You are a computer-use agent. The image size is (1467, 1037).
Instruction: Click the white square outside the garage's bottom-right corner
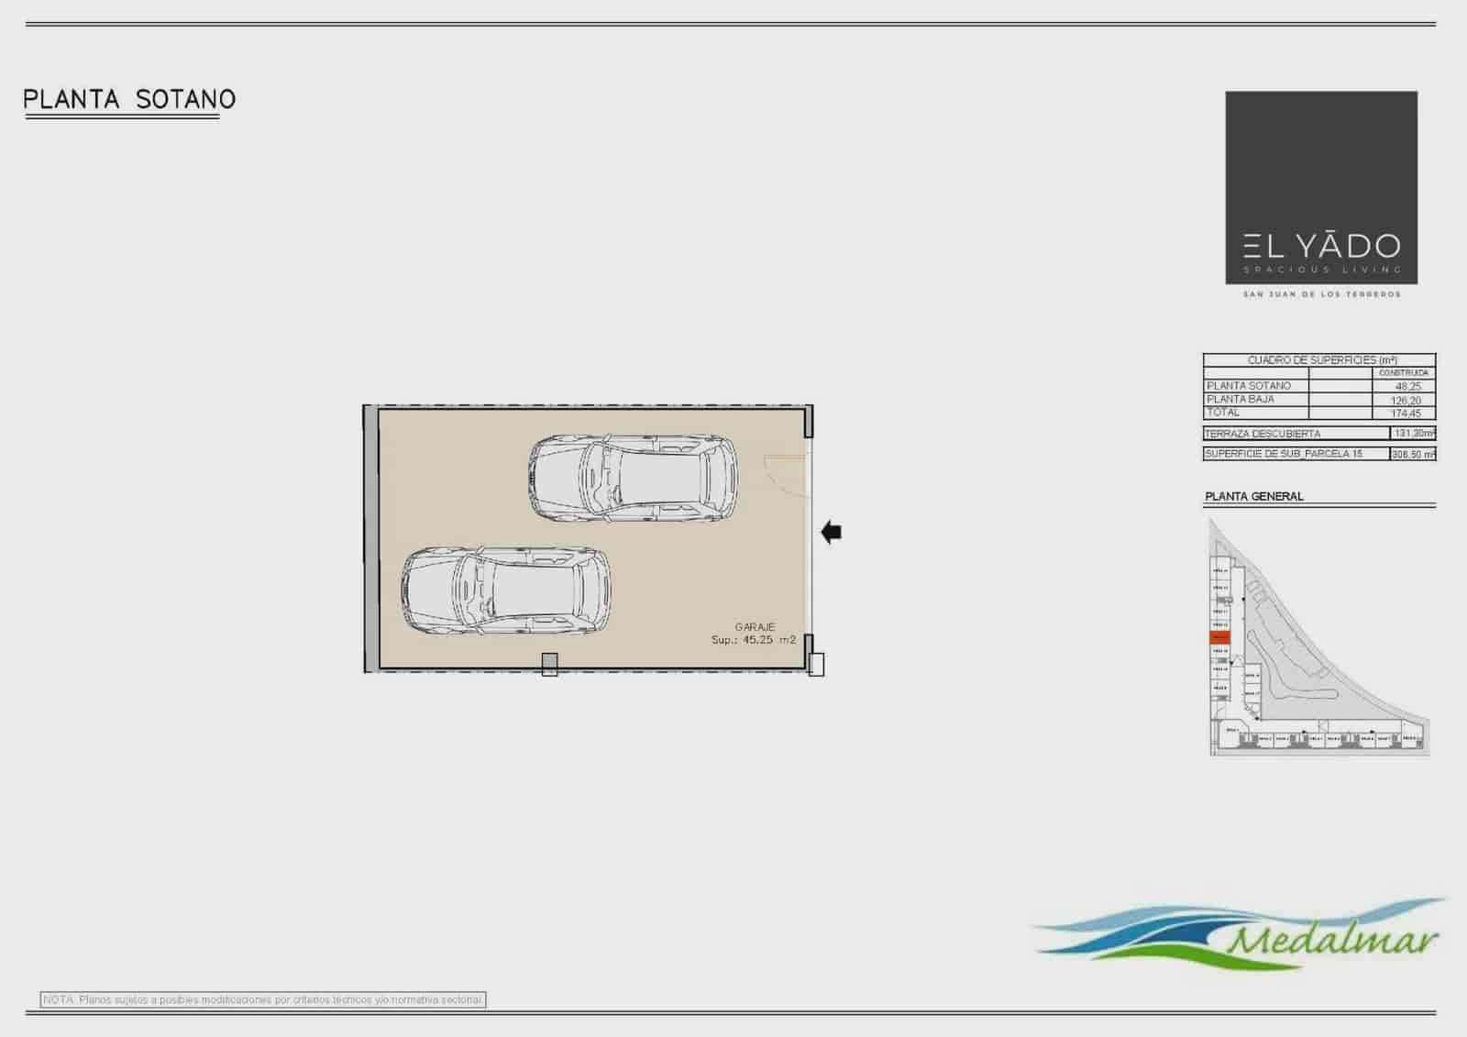click(816, 665)
